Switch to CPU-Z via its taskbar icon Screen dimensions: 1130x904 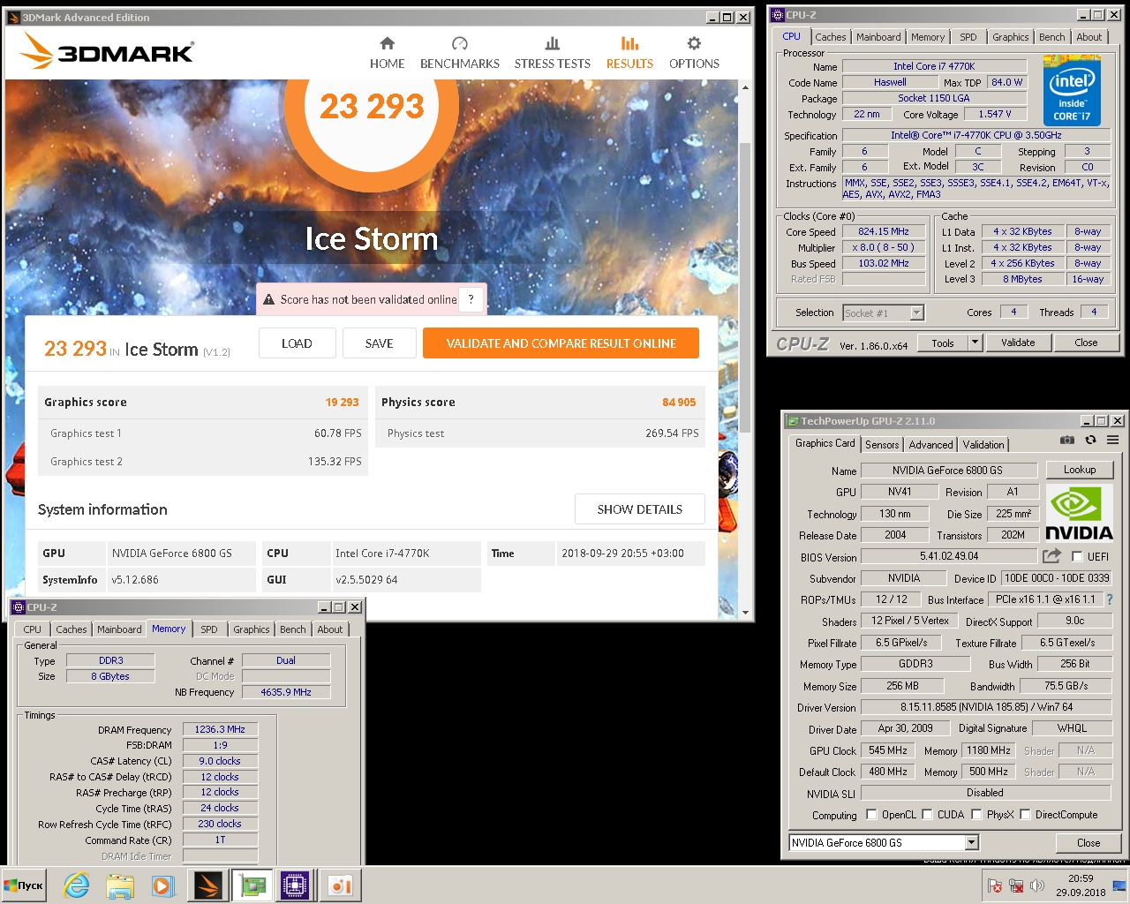coord(295,885)
